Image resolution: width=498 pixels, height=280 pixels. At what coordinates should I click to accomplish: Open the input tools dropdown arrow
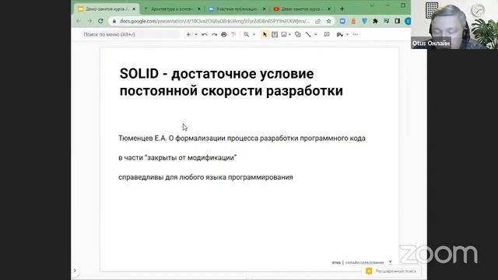coord(348,34)
